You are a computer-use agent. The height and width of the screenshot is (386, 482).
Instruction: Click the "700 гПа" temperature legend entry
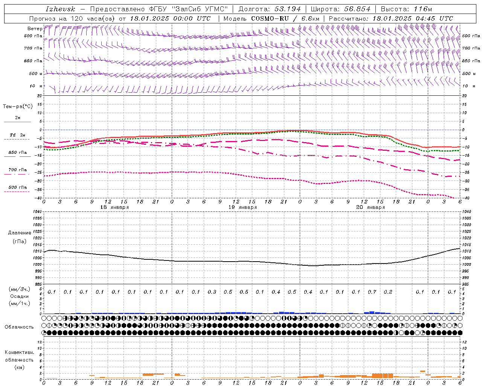tap(18, 170)
